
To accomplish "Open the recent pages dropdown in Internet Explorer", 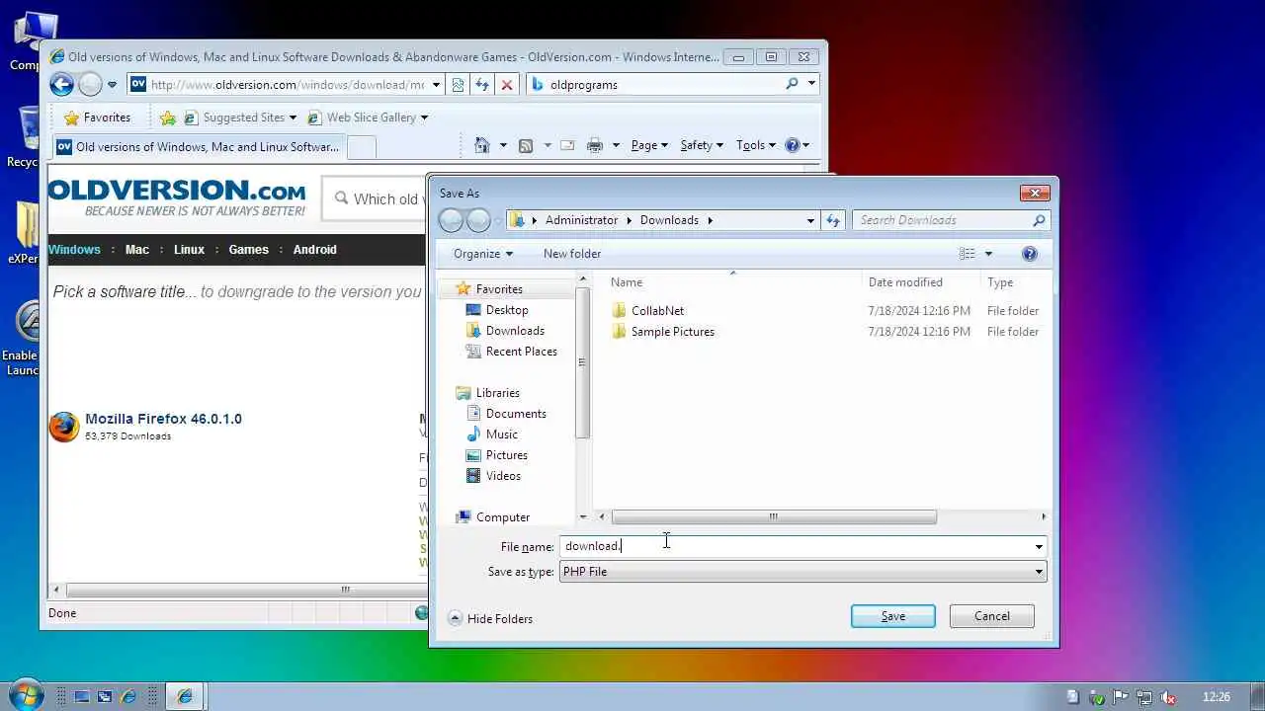I will [112, 85].
